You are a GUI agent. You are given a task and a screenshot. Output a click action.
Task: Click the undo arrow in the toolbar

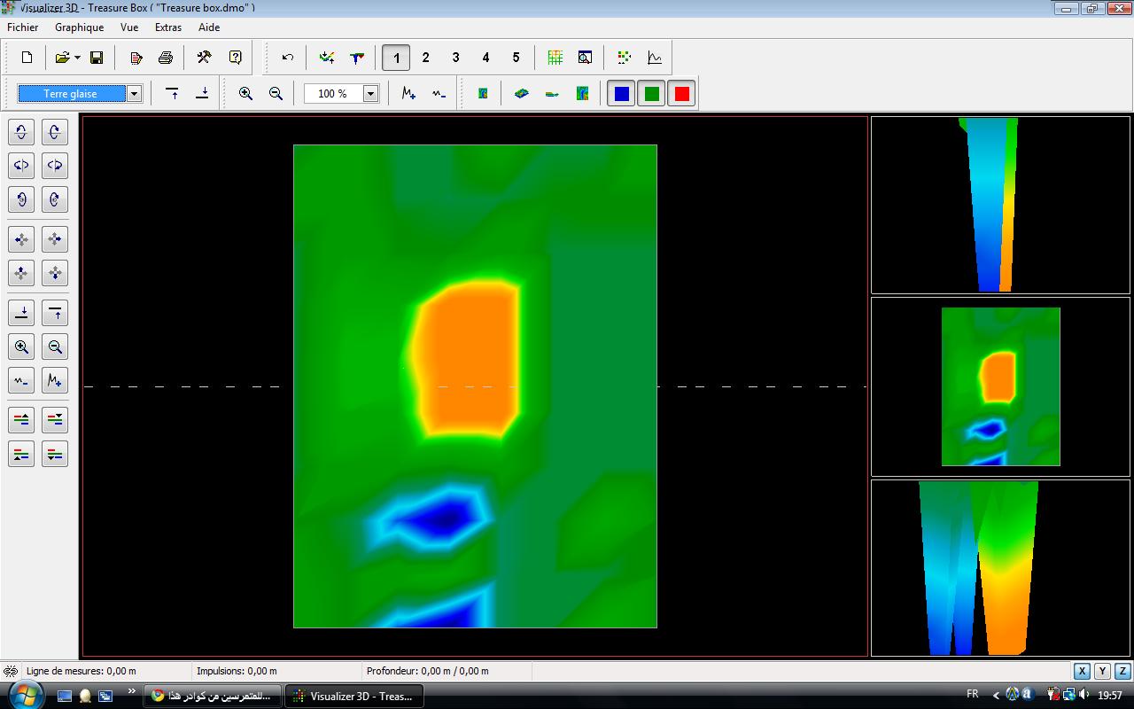287,58
